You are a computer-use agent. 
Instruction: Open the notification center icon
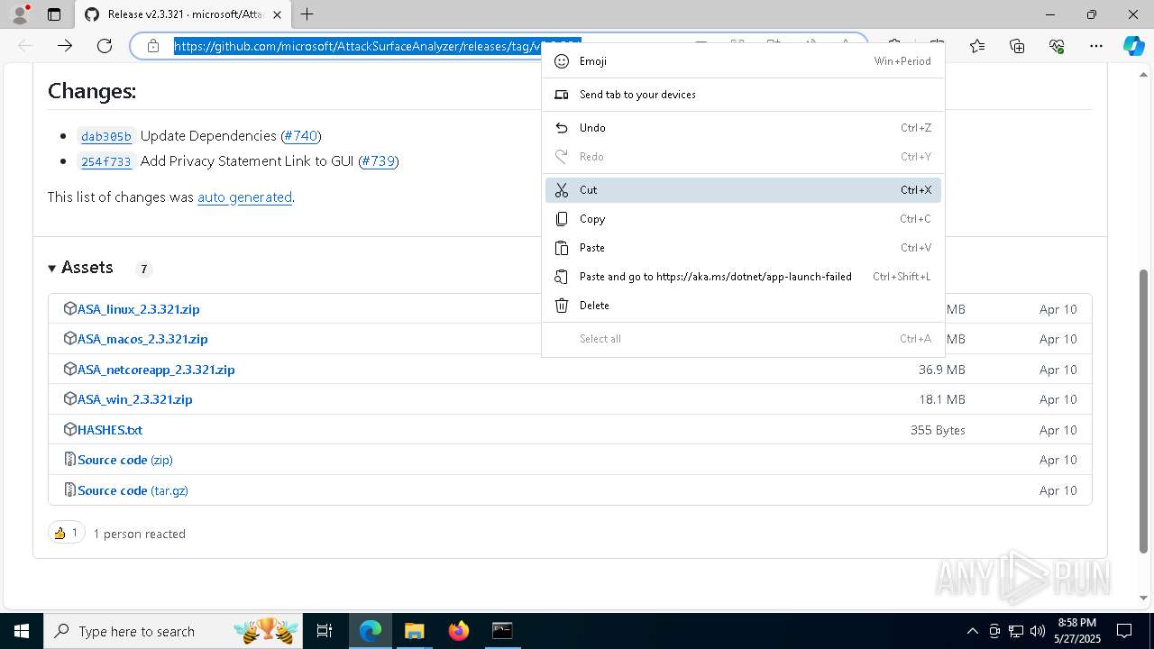(x=1124, y=631)
